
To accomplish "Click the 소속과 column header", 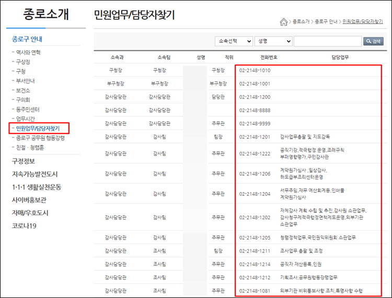I will pos(117,57).
